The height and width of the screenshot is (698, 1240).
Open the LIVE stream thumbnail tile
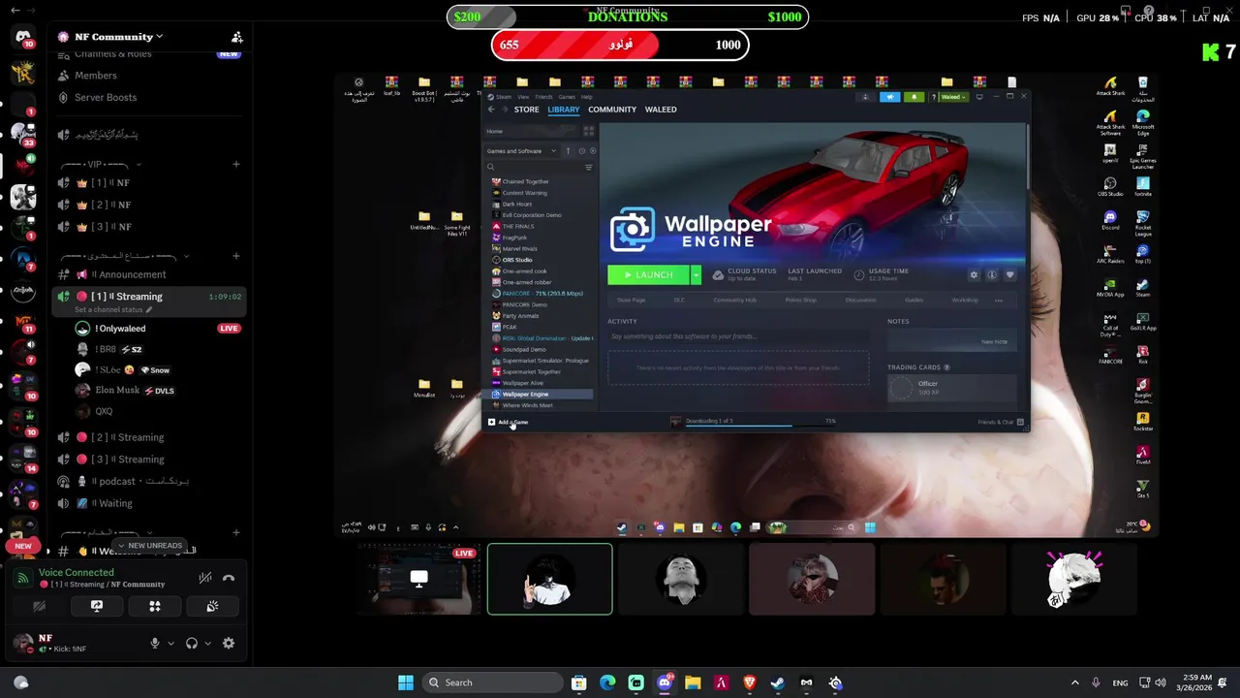(418, 579)
